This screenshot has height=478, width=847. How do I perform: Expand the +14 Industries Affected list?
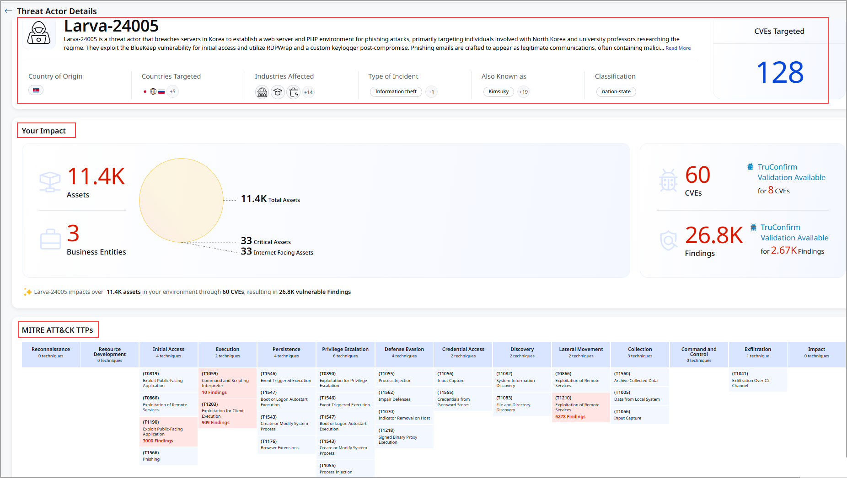(x=308, y=92)
